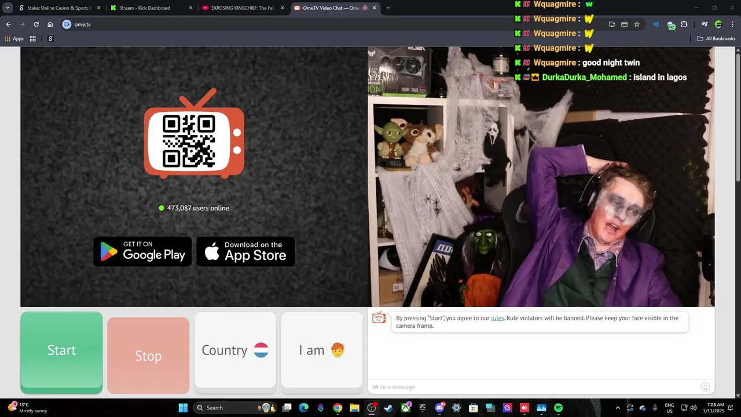Image resolution: width=741 pixels, height=417 pixels.
Task: View site information for ome.tv
Action: pos(67,24)
